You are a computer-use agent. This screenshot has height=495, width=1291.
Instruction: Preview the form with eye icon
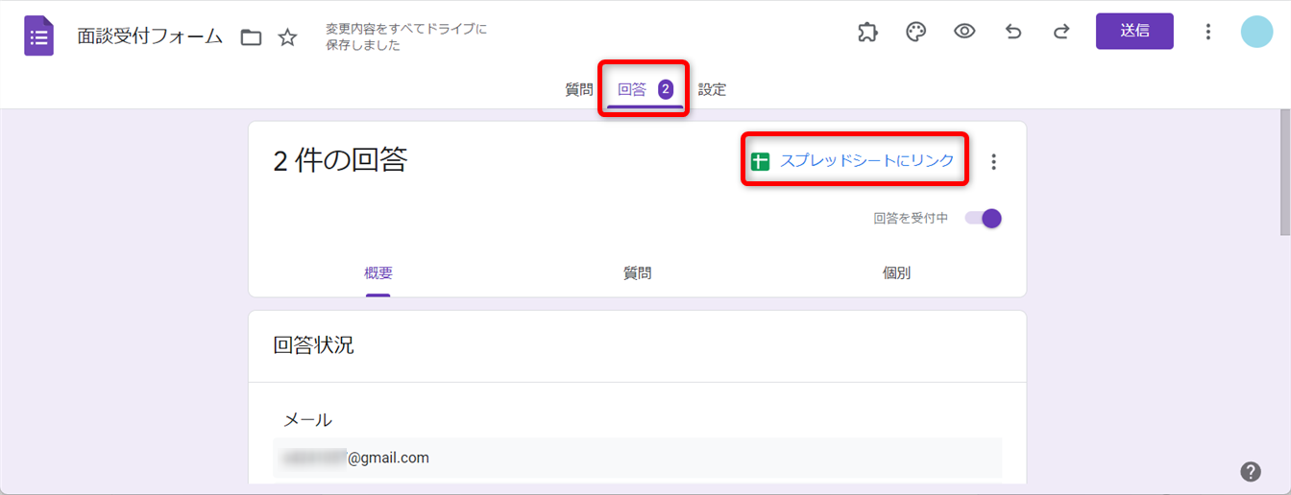point(964,32)
